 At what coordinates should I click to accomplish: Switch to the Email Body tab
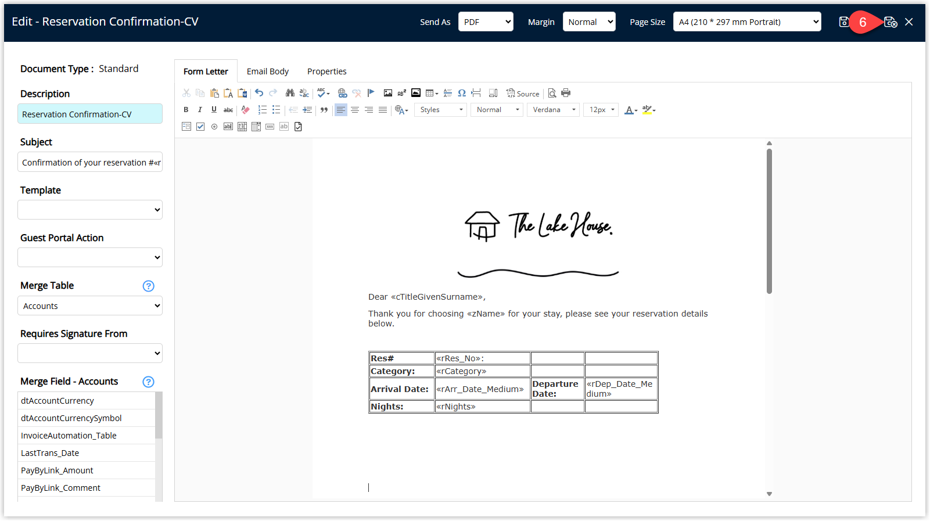click(x=268, y=71)
